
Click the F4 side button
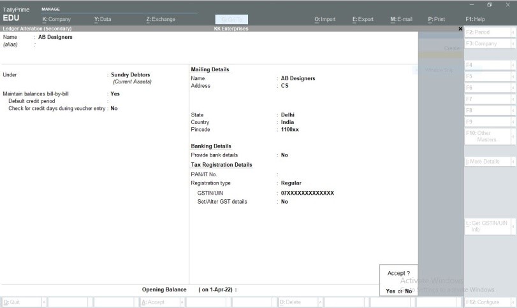pyautogui.click(x=488, y=65)
